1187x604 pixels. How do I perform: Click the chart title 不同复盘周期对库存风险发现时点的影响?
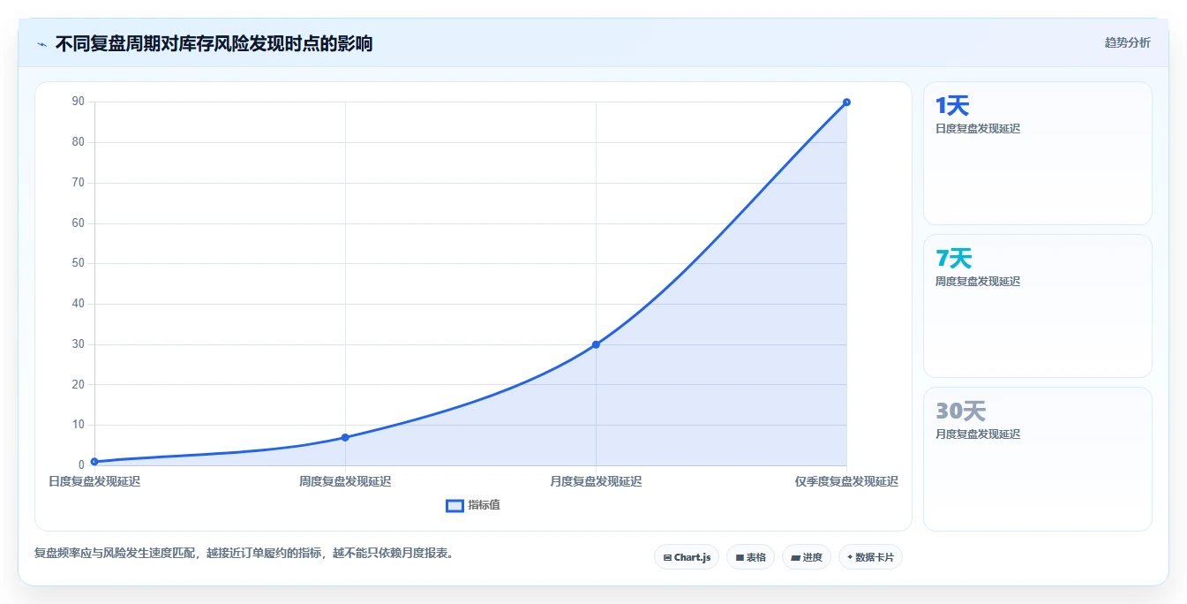tap(214, 43)
